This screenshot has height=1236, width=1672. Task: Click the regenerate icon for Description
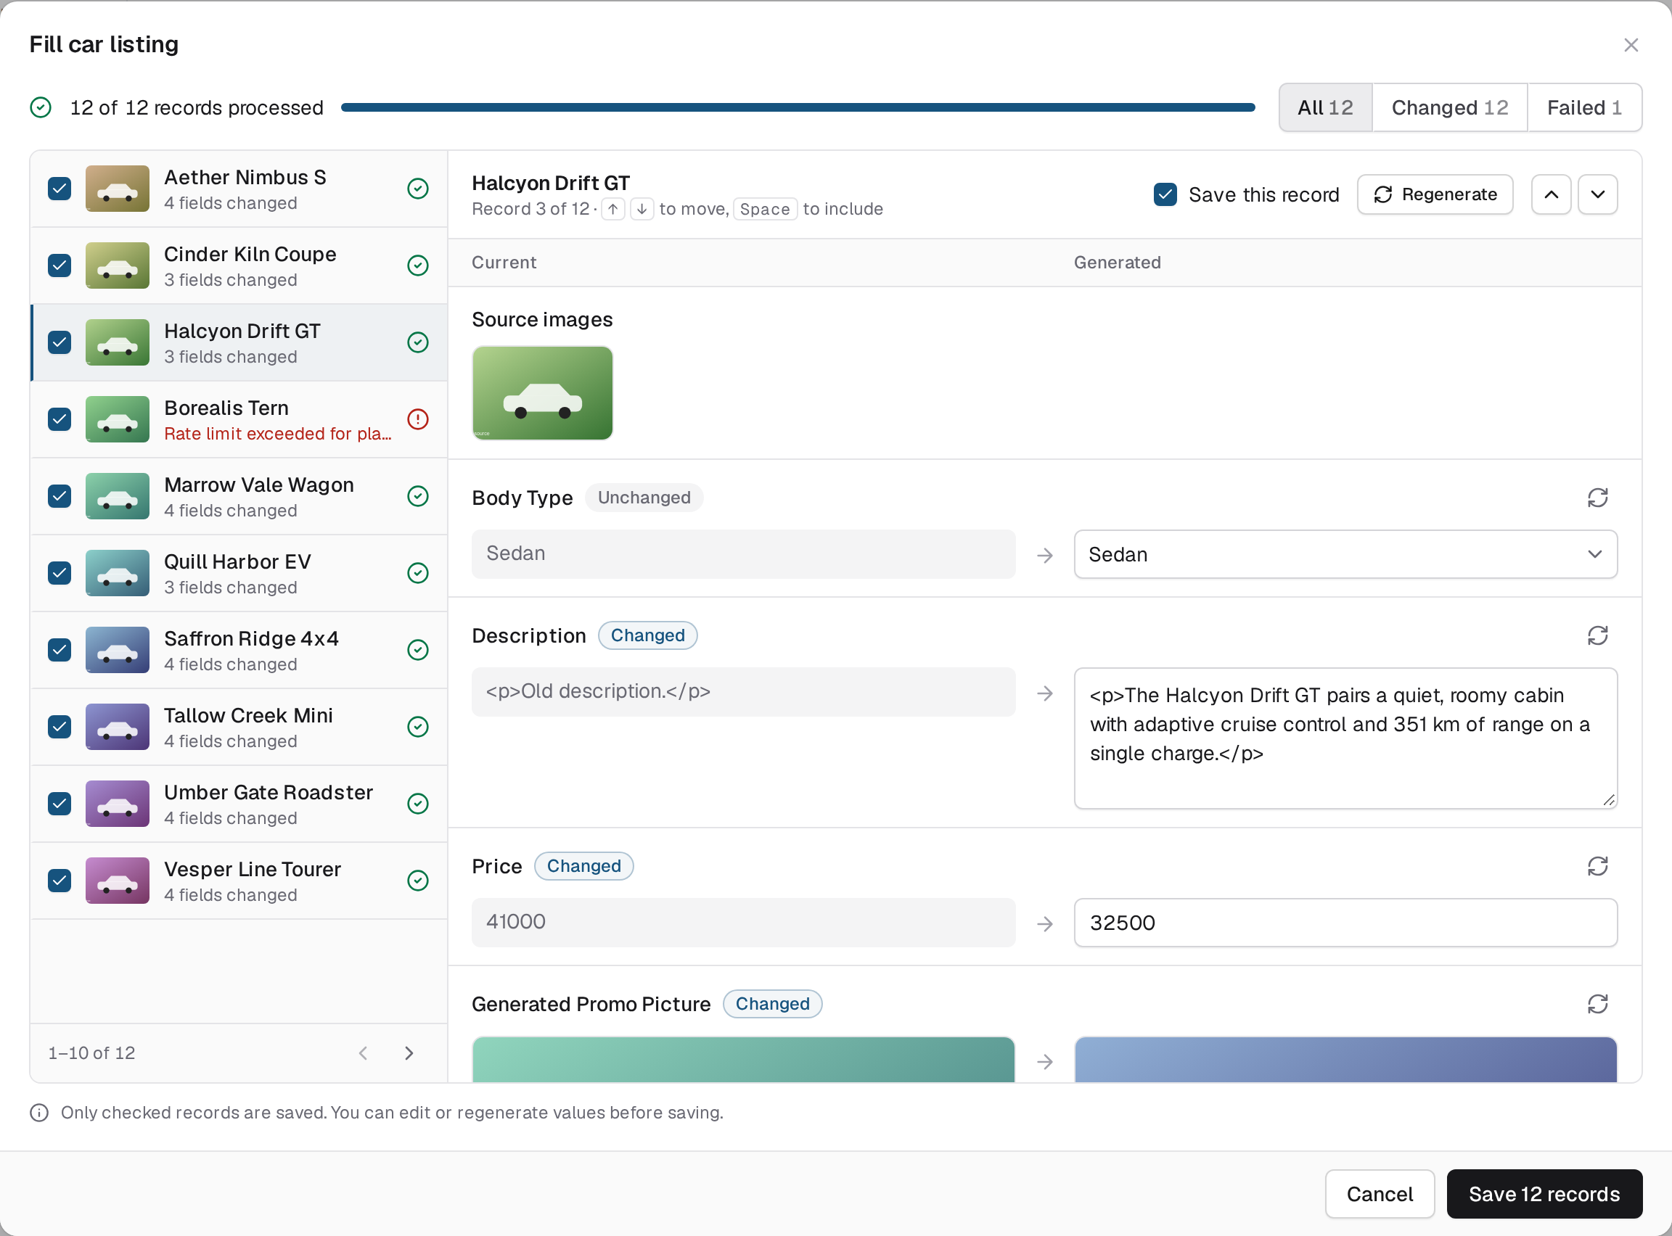1597,635
